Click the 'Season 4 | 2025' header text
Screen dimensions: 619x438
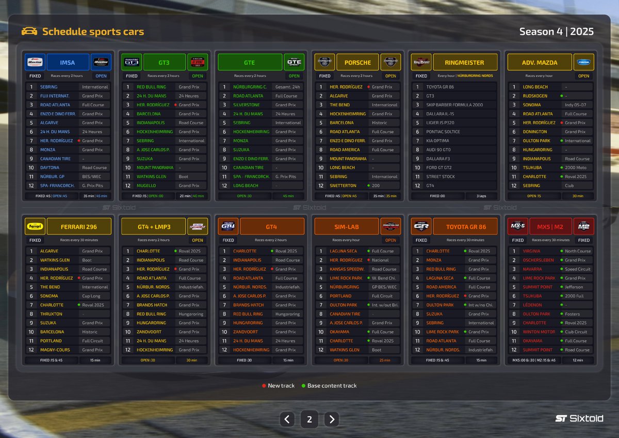(x=557, y=32)
